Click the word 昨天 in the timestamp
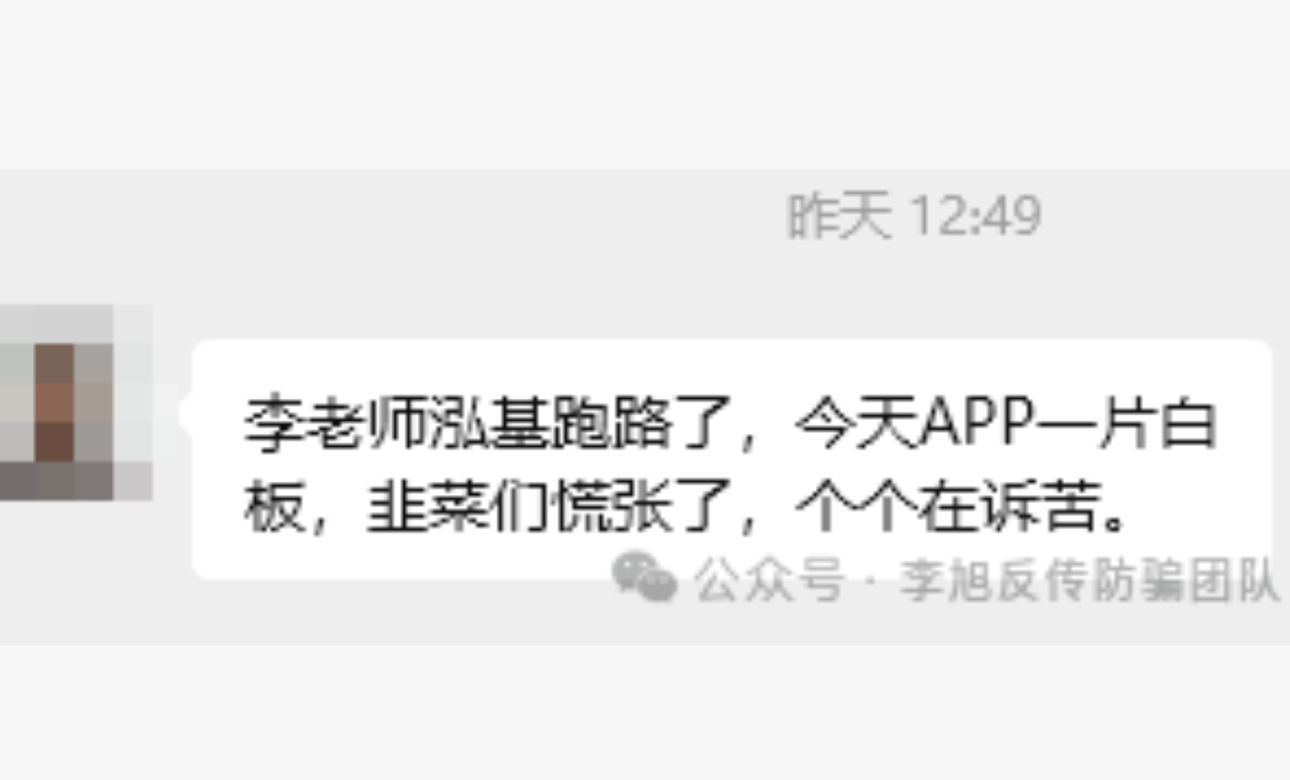The height and width of the screenshot is (780, 1290). 838,217
